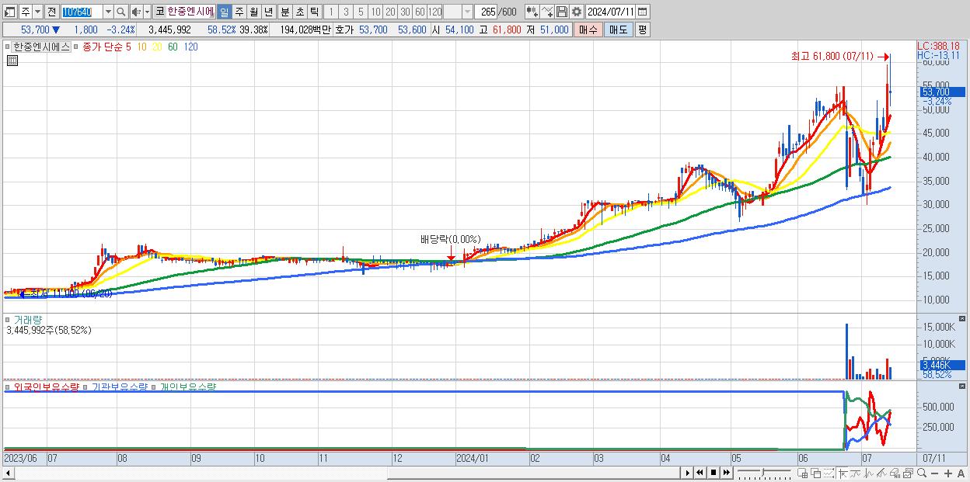Select the second '초' period toggle
970x482 pixels.
[x=299, y=12]
